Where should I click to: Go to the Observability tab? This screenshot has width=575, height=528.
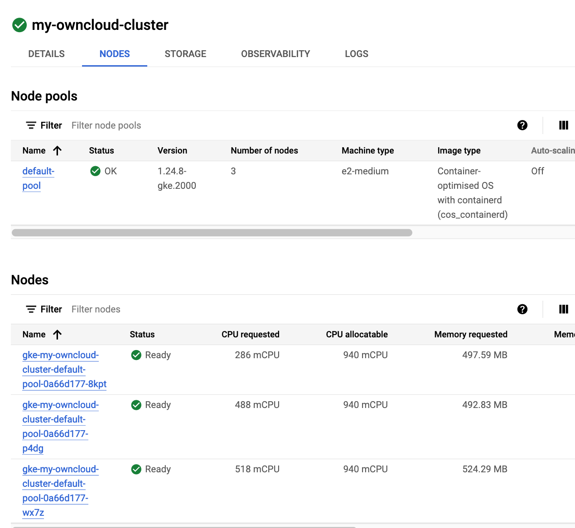tap(275, 54)
